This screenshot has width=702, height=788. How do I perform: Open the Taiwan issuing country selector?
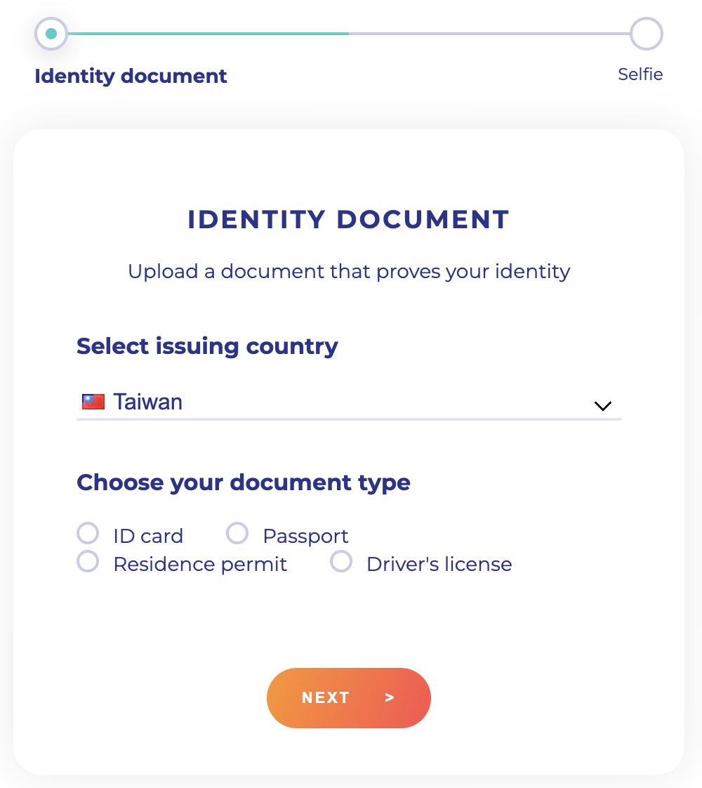pyautogui.click(x=348, y=402)
